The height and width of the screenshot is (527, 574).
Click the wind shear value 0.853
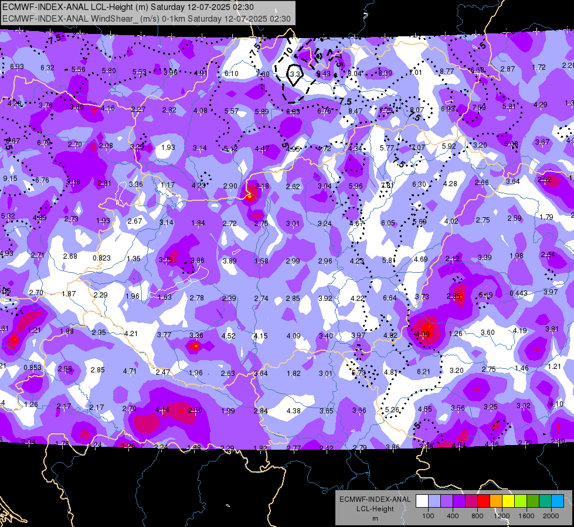click(33, 367)
